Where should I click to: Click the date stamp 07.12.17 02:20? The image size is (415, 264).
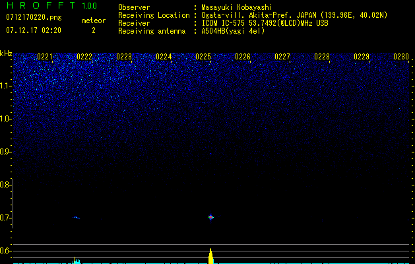[x=34, y=30]
